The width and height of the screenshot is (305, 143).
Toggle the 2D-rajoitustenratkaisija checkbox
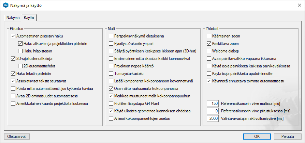13,58
